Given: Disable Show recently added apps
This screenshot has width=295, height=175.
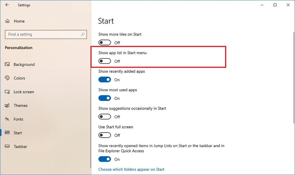Looking at the screenshot, I should (x=105, y=79).
